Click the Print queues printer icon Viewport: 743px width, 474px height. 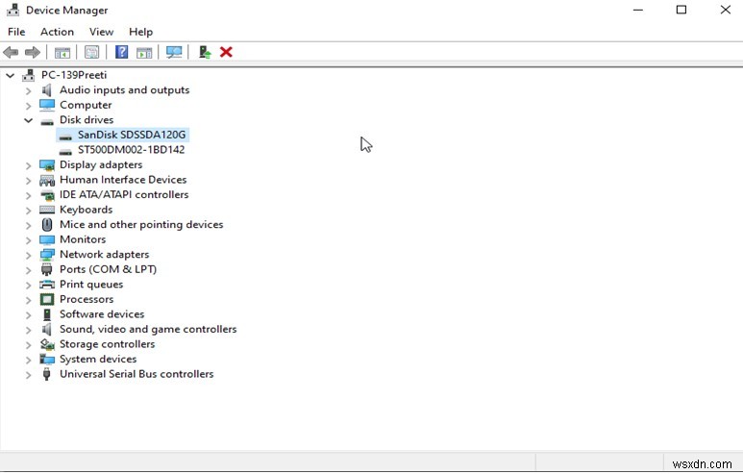(47, 285)
